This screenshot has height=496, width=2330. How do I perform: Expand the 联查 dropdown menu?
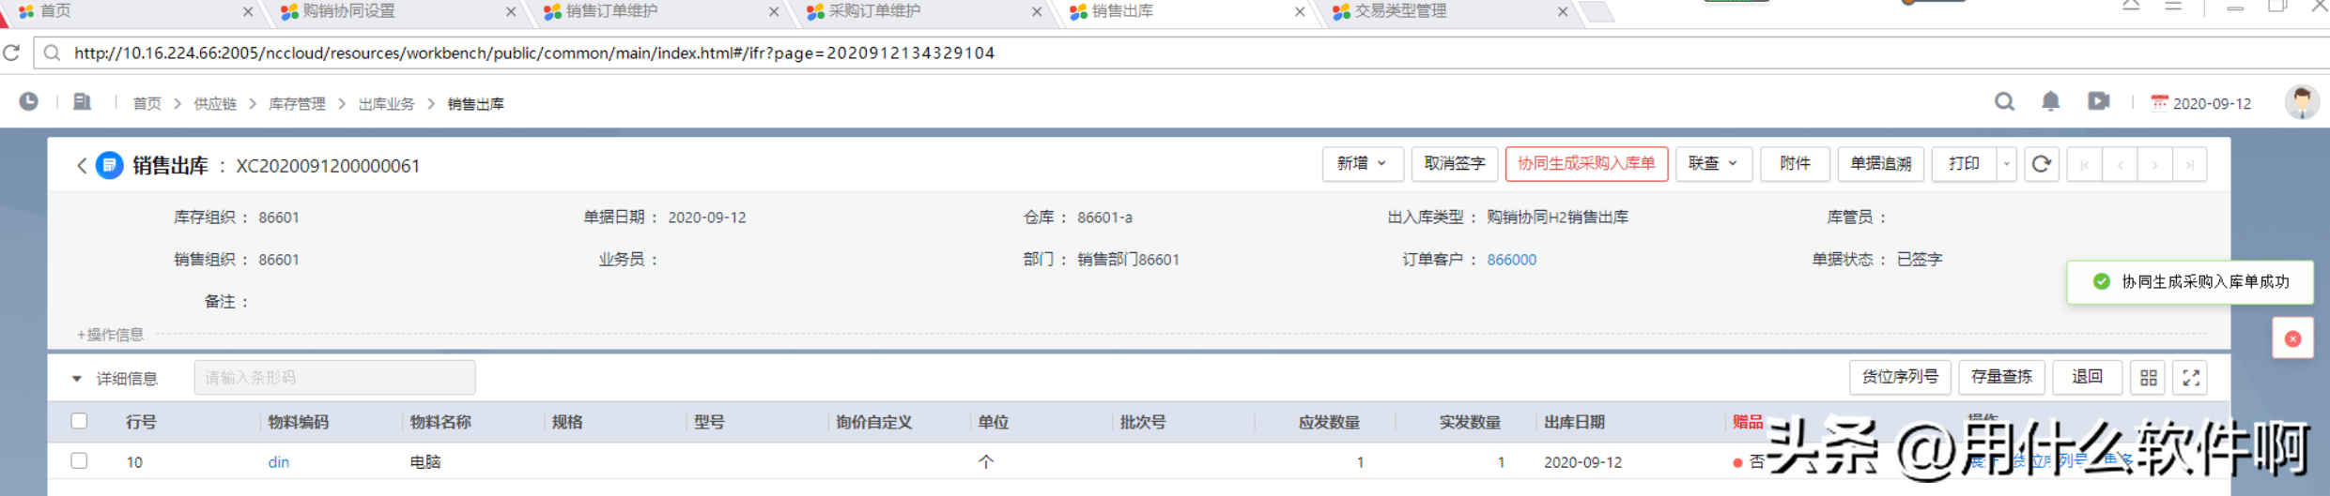[x=1713, y=164]
